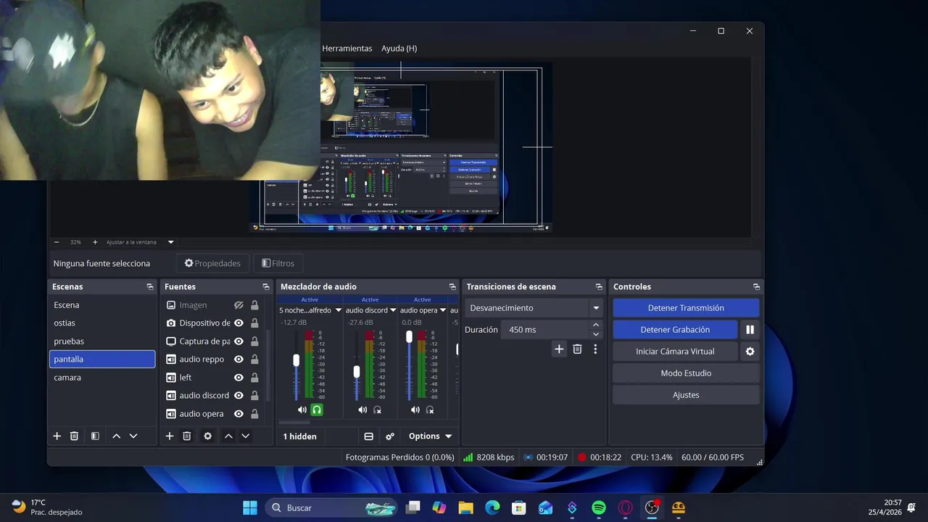Add a new scene with the plus icon
The height and width of the screenshot is (522, 928).
point(57,436)
